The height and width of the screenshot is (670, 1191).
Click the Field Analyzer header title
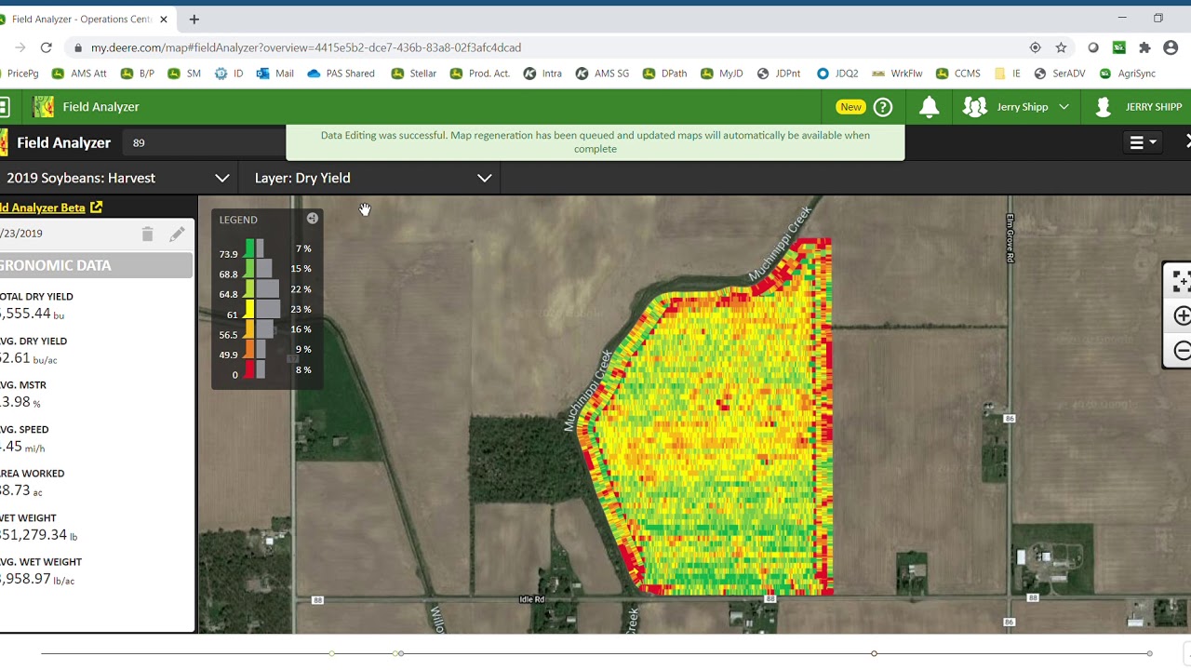coord(100,107)
